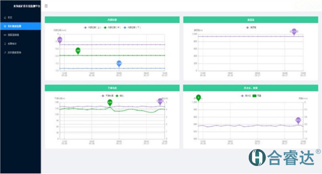Click the sidebar collapse hamburger icon

(47, 6)
